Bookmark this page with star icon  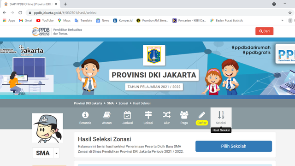290,13
